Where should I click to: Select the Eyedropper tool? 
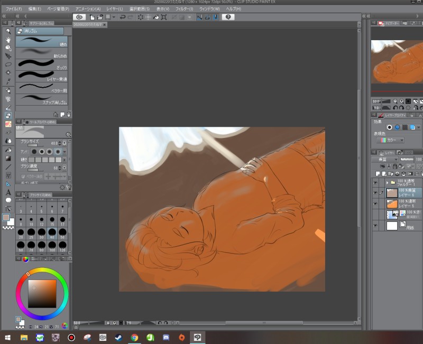tap(8, 81)
